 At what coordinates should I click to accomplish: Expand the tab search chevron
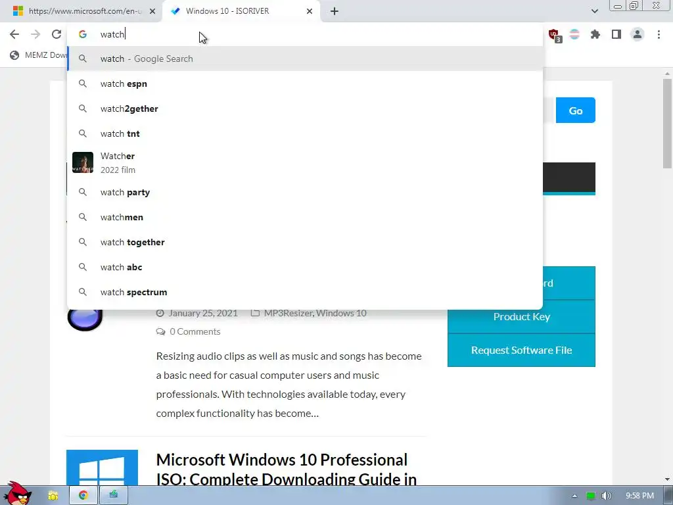coord(594,11)
